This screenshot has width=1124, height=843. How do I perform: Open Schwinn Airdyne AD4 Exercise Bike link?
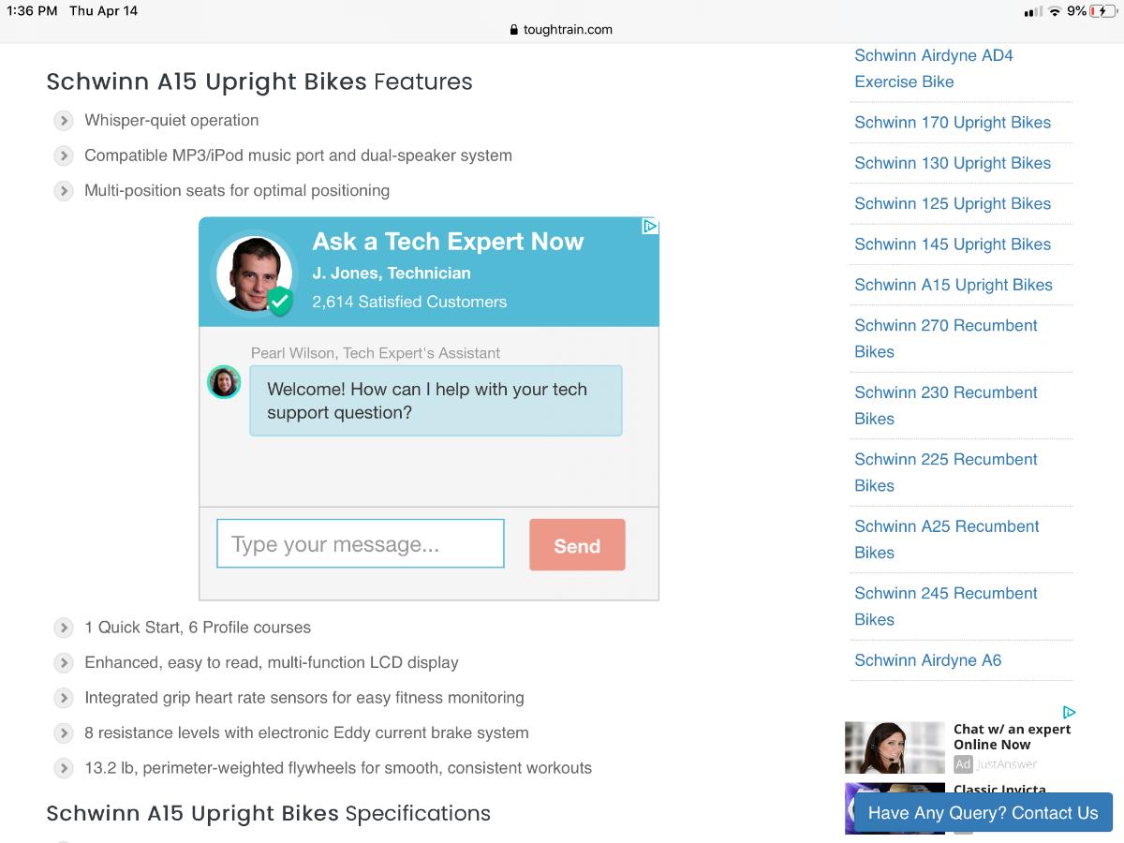tap(933, 68)
